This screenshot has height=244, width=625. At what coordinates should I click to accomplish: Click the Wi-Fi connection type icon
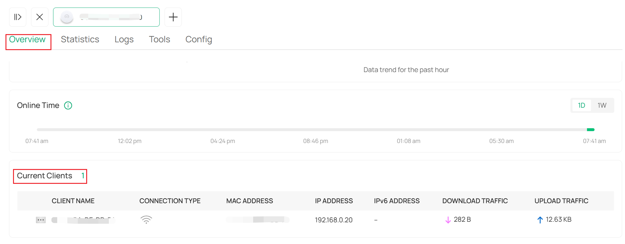pyautogui.click(x=146, y=220)
